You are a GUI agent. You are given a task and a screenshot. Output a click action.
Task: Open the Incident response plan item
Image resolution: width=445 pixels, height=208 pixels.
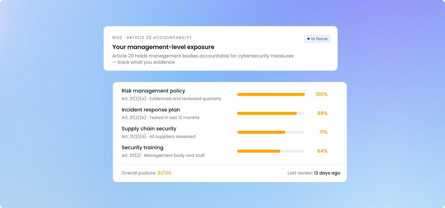[151, 110]
